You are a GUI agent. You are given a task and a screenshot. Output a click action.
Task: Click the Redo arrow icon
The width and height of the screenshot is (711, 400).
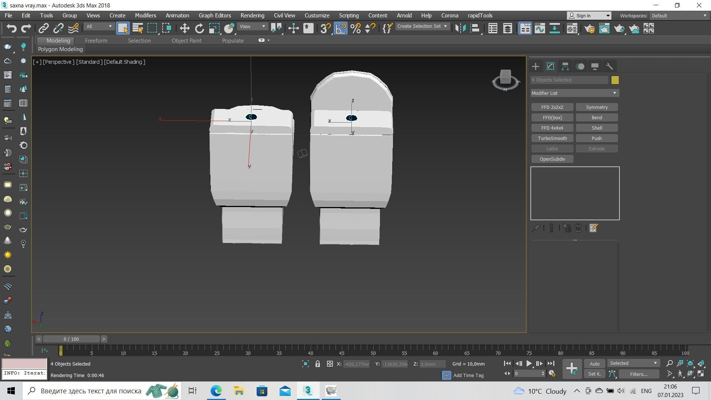[x=26, y=28]
